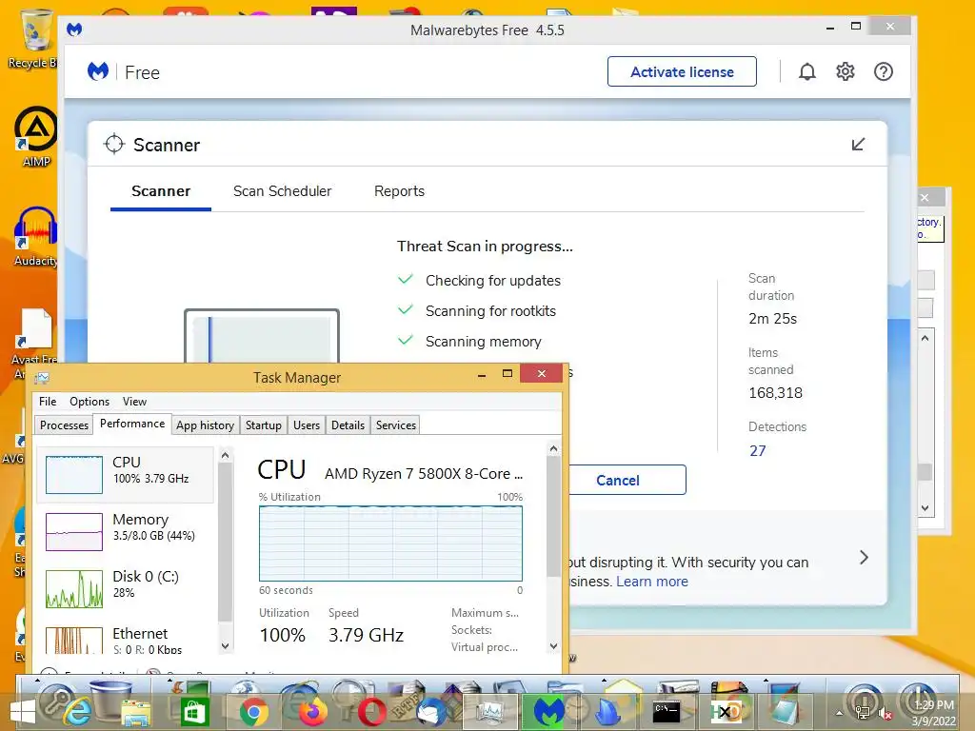Click 'Items scanned' value 168,318
This screenshot has height=731, width=975.
click(x=775, y=393)
